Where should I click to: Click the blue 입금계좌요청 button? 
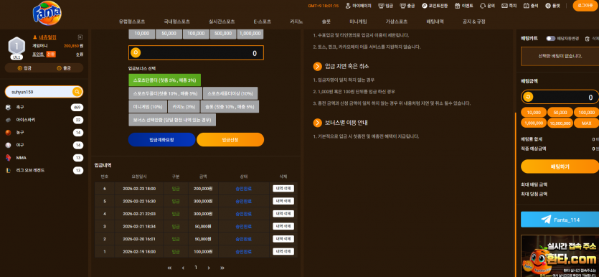(x=161, y=140)
